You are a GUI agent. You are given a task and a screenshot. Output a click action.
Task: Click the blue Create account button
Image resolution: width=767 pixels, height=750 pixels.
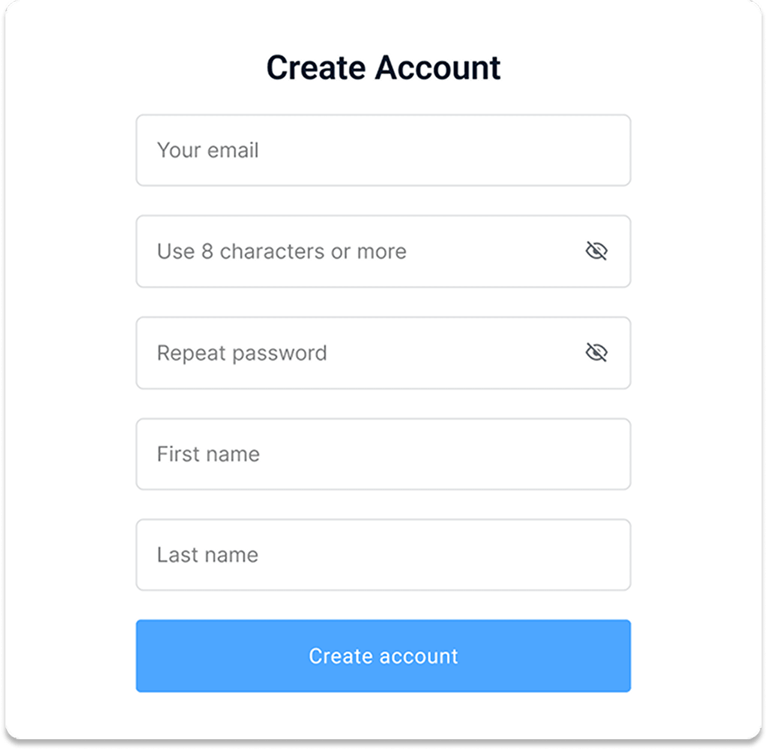383,656
